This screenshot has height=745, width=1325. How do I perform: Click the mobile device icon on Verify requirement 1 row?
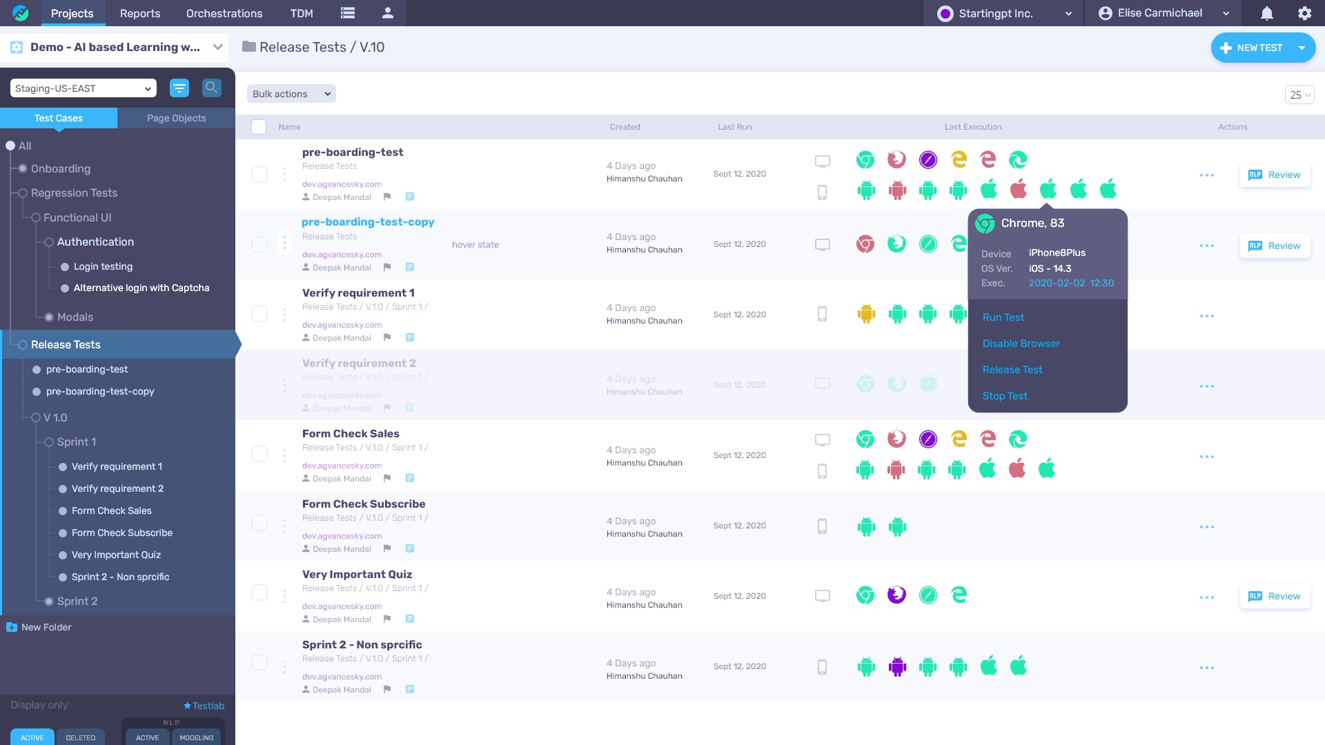pos(822,314)
